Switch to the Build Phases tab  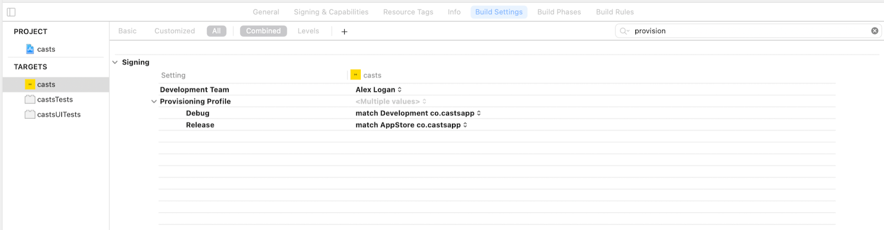click(x=559, y=12)
